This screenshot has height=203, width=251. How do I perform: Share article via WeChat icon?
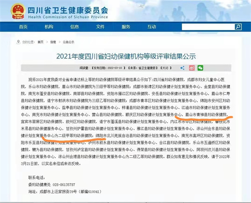point(200,68)
